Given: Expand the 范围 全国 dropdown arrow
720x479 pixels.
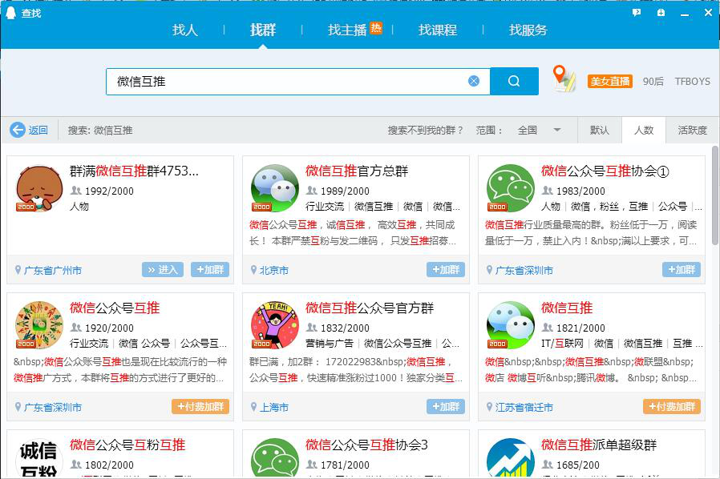Looking at the screenshot, I should [557, 130].
